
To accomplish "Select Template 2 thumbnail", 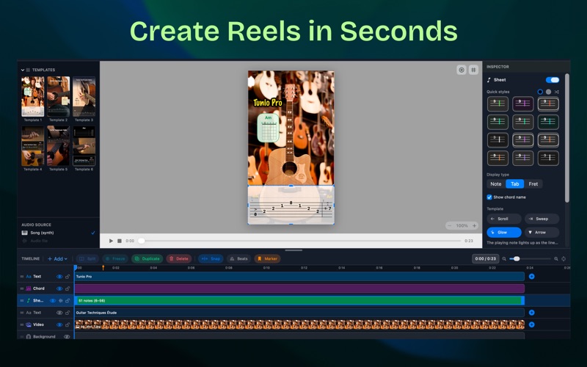I will coord(59,97).
